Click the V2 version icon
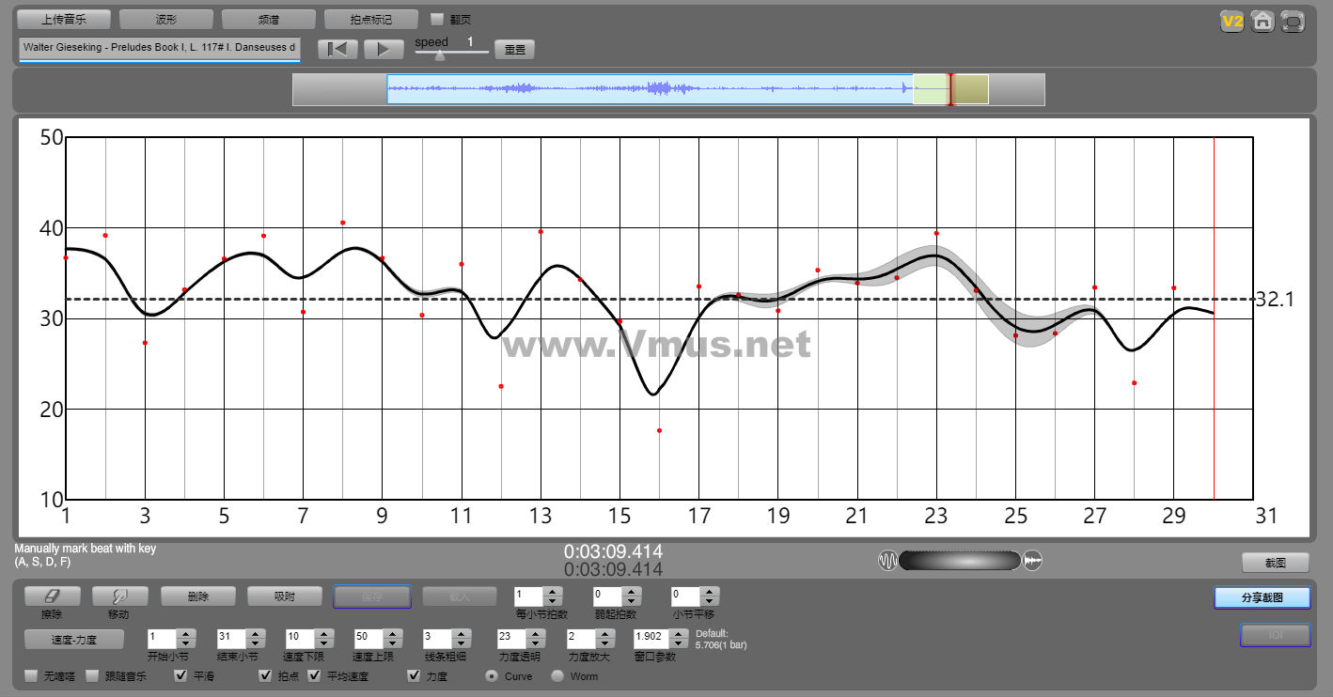The width and height of the screenshot is (1333, 697). point(1231,22)
